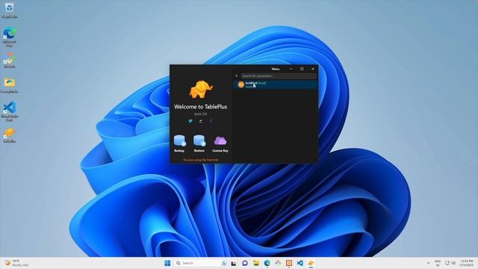Click the Restore database icon
478x269 pixels.
pyautogui.click(x=199, y=141)
